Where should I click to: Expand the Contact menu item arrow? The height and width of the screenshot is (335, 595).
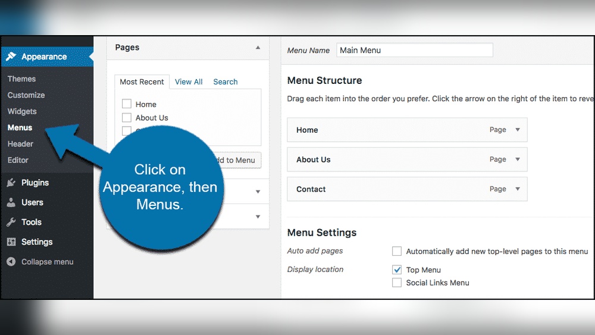pyautogui.click(x=517, y=189)
